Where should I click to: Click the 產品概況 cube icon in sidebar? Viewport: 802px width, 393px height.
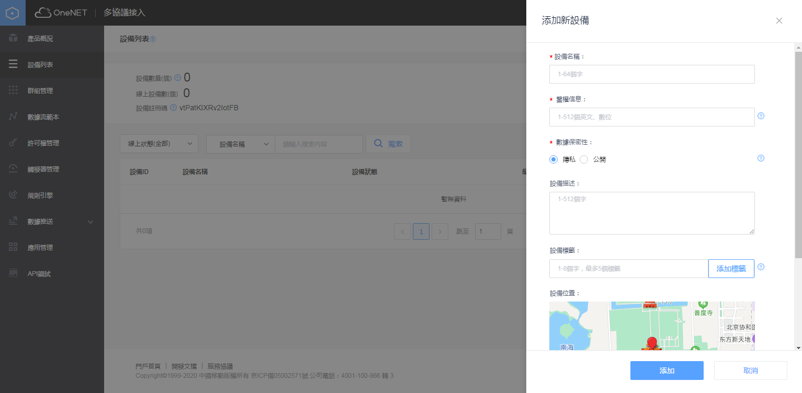pos(13,38)
